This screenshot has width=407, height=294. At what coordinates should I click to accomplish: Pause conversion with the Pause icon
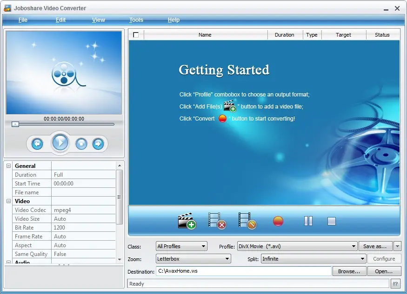308,221
